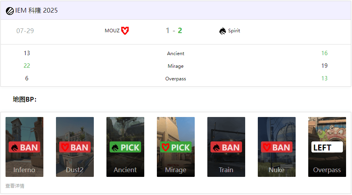
Task: Click the Spirit team name
Action: tap(234, 31)
